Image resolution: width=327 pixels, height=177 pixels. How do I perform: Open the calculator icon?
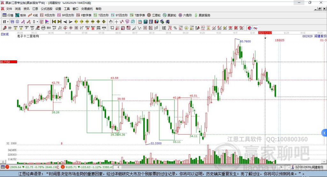(145, 22)
